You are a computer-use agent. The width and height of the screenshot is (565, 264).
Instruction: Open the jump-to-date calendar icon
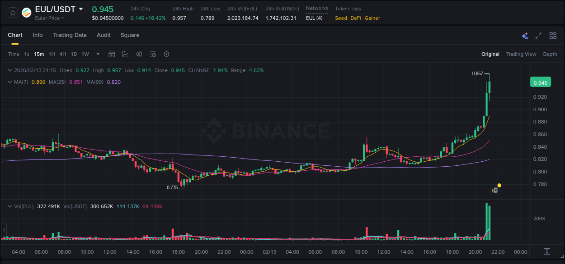112,54
